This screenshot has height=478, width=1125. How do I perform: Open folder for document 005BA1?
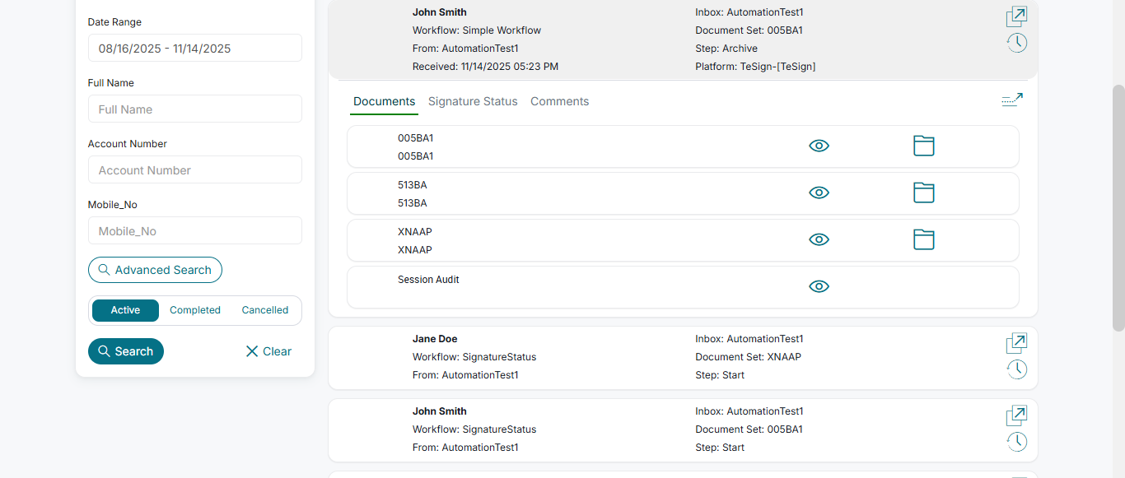[924, 146]
